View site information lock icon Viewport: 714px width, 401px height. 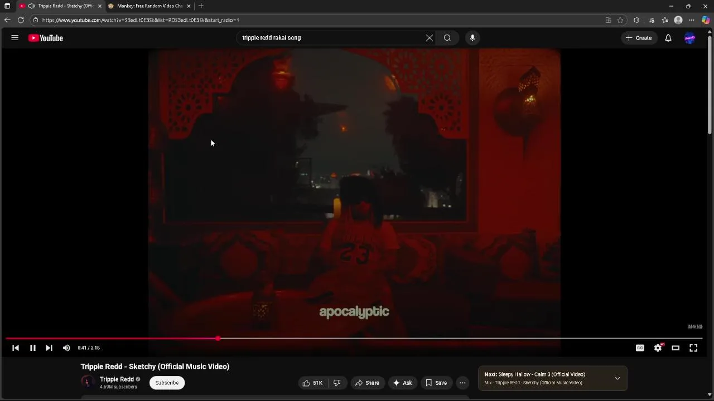36,20
